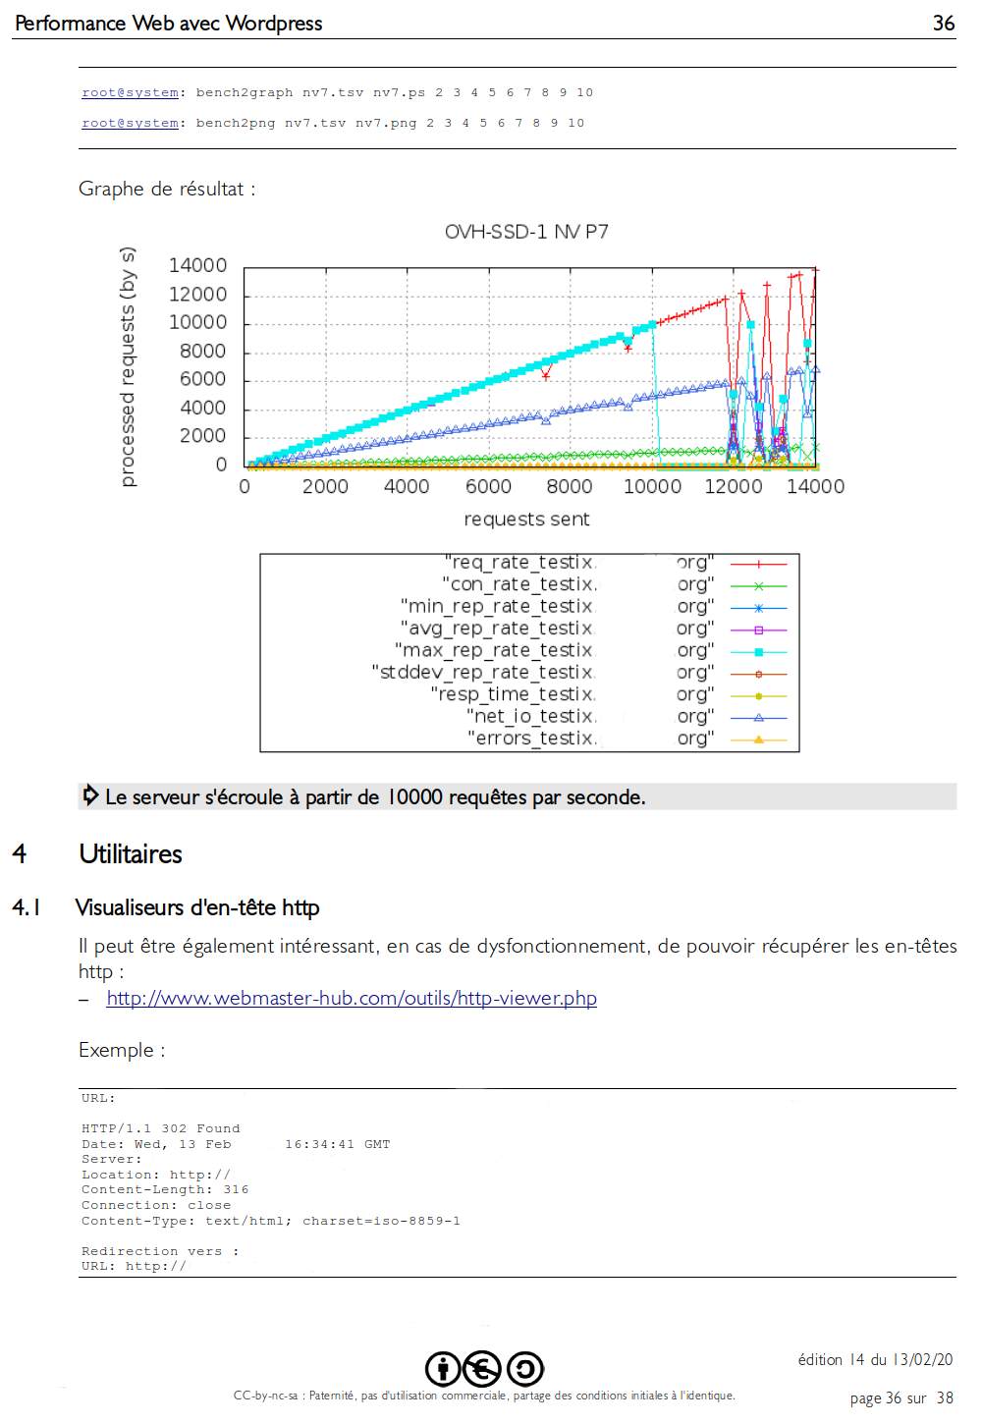The image size is (982, 1424).
Task: Click the 'Location: http://' line
Action: [x=156, y=1175]
